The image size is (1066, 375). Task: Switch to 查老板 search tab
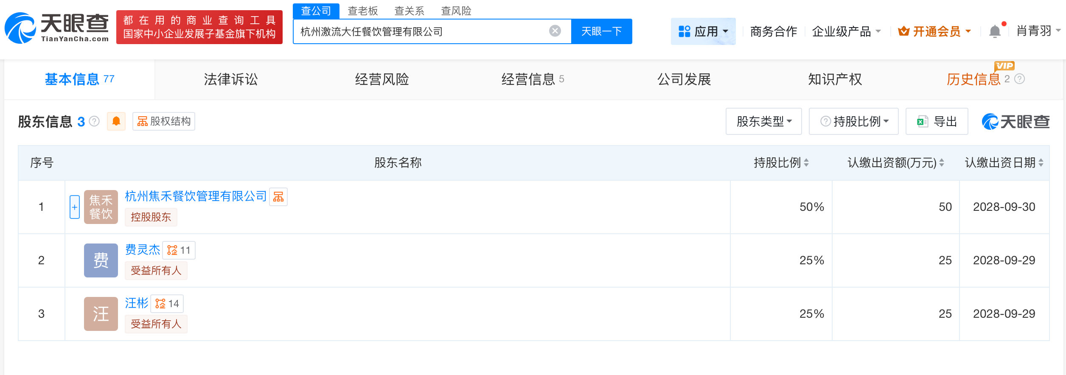(363, 11)
